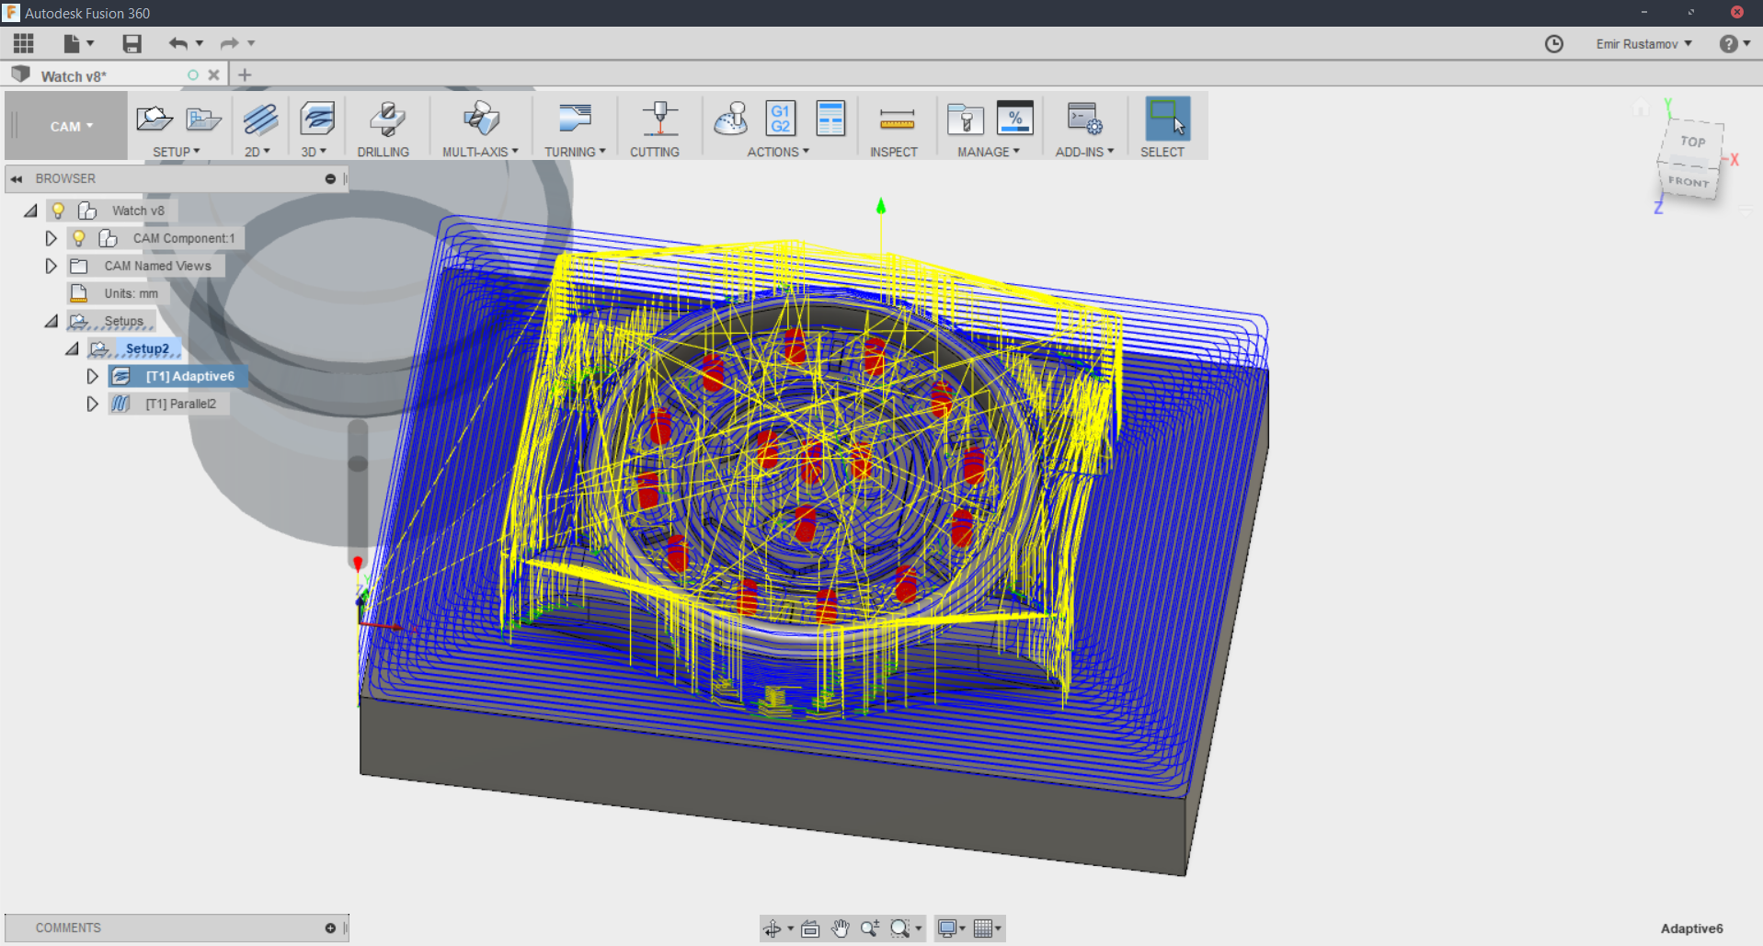Open the ADD-INS menu
The height and width of the screenshot is (946, 1763).
1084,152
